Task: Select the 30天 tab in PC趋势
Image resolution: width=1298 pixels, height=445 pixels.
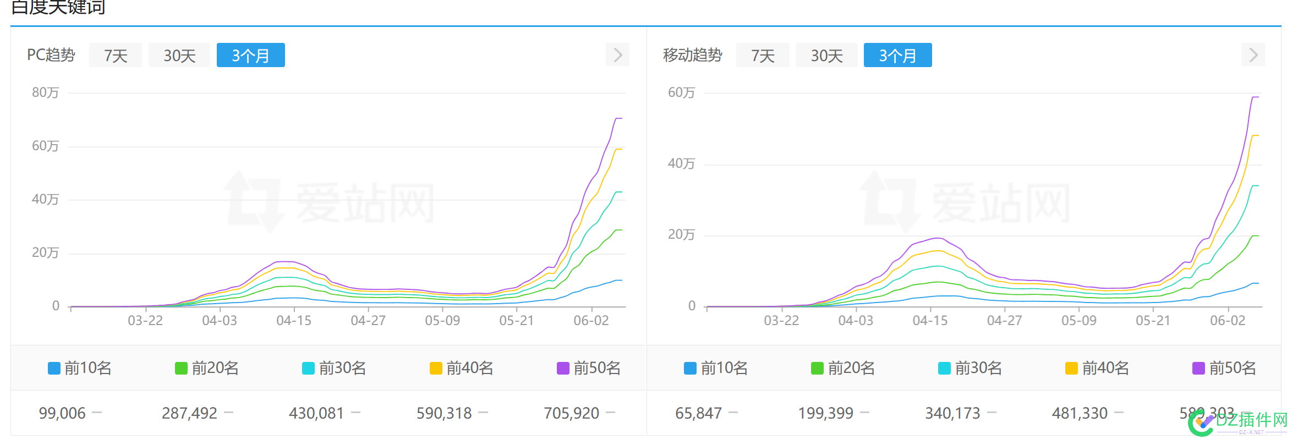Action: pyautogui.click(x=179, y=55)
